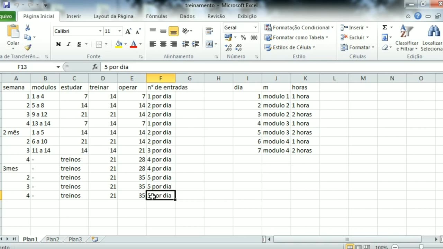443x249 pixels.
Task: Click the insert new worksheet tab icon
Action: pos(94,239)
